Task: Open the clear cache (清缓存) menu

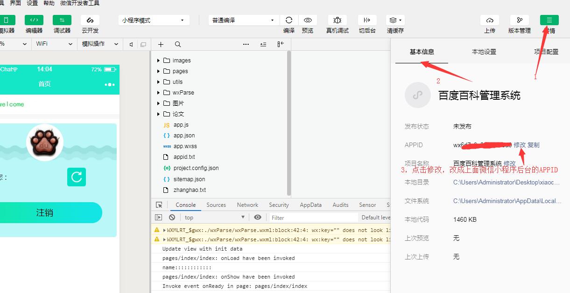Action: coord(395,20)
